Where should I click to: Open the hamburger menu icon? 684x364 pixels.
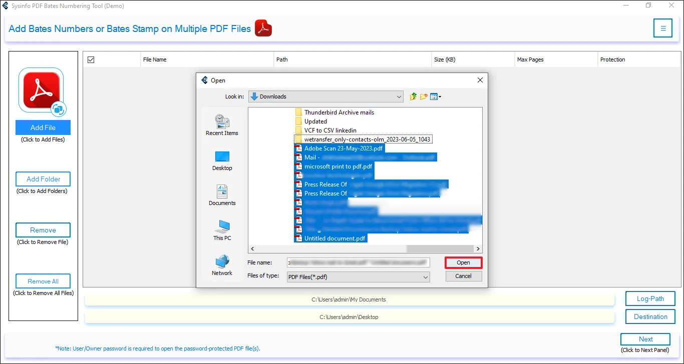pyautogui.click(x=663, y=28)
